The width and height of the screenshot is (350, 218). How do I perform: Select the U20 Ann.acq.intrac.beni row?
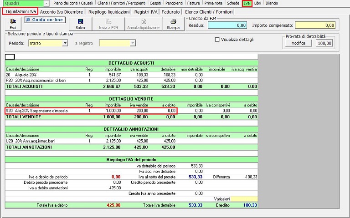coord(131,141)
